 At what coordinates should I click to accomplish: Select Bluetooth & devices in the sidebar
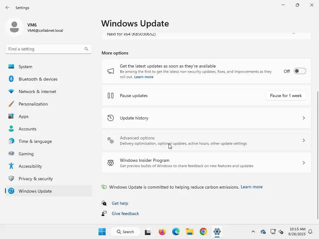[49, 79]
